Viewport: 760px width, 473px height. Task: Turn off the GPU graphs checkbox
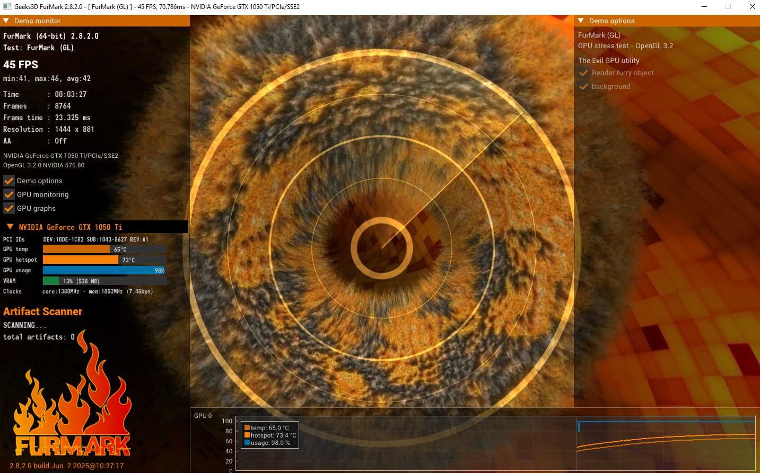9,208
